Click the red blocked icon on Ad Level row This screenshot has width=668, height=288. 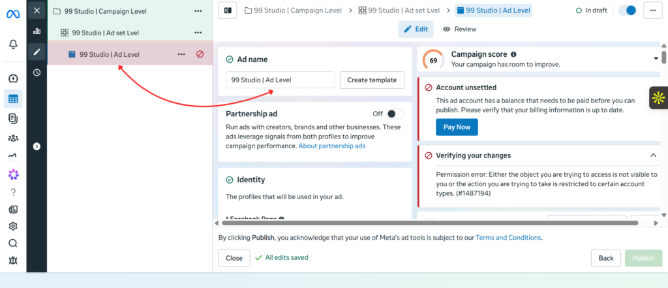[200, 54]
